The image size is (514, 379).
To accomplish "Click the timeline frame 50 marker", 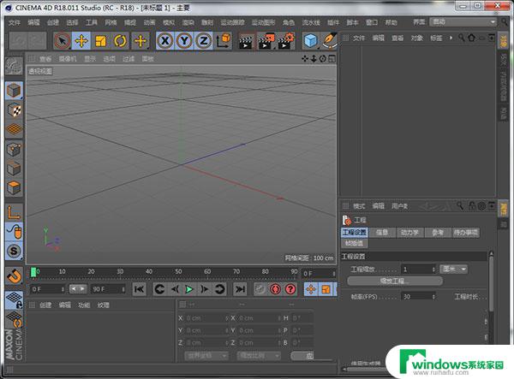I will [178, 272].
